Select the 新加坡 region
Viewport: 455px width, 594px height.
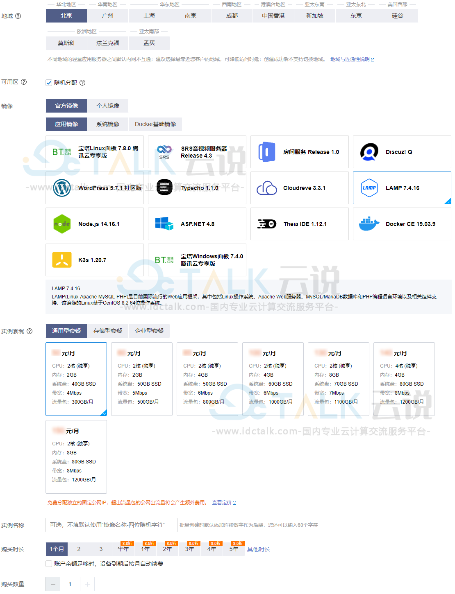point(315,16)
